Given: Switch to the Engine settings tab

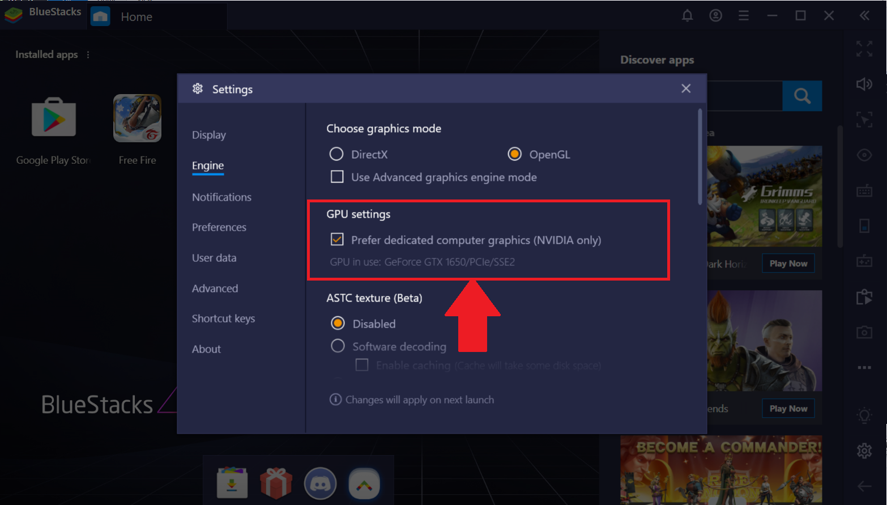Looking at the screenshot, I should tap(208, 165).
